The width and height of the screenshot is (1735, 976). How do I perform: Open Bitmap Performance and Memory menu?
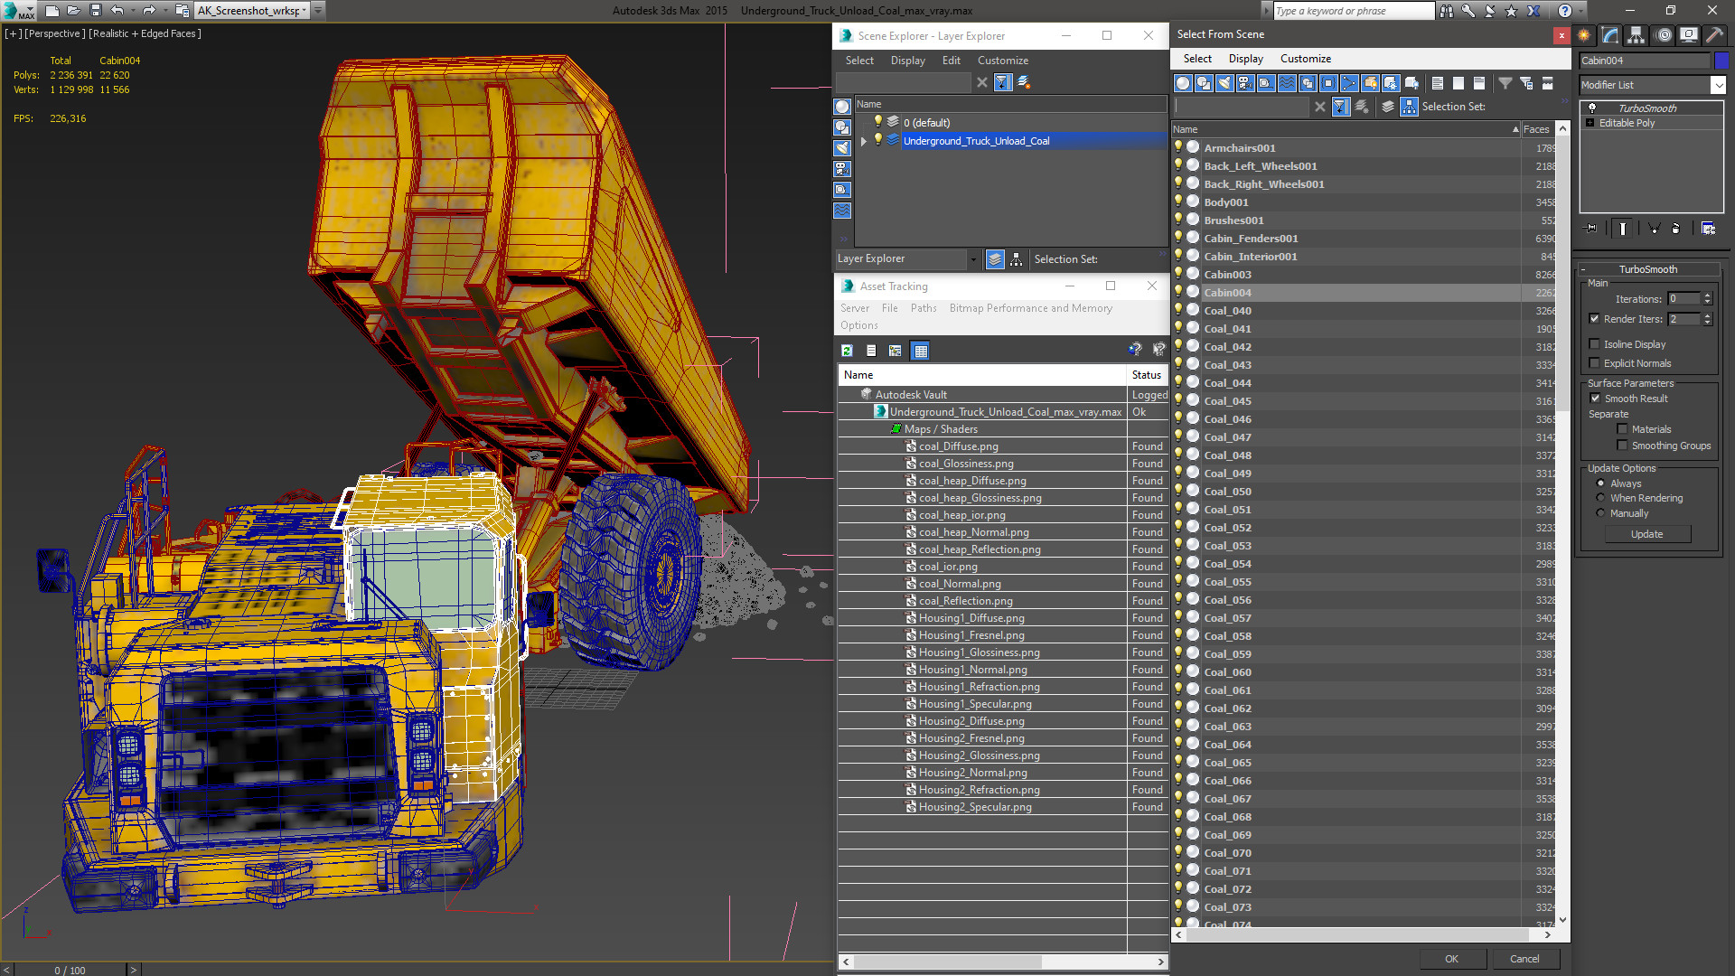point(1030,308)
